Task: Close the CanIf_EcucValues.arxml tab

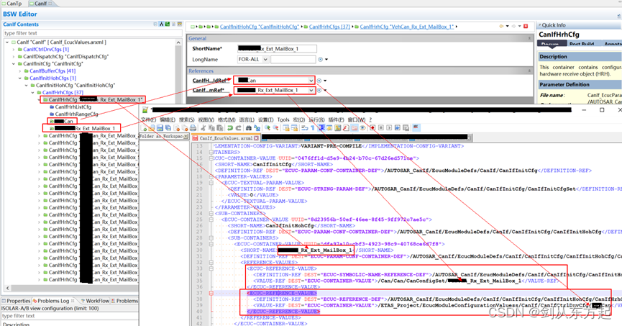Action: pyautogui.click(x=256, y=138)
